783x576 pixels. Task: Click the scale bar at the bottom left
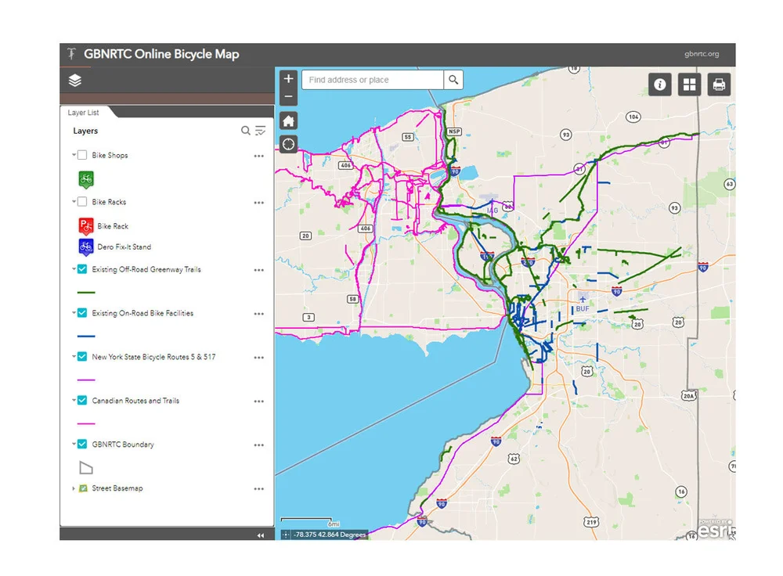[x=308, y=521]
